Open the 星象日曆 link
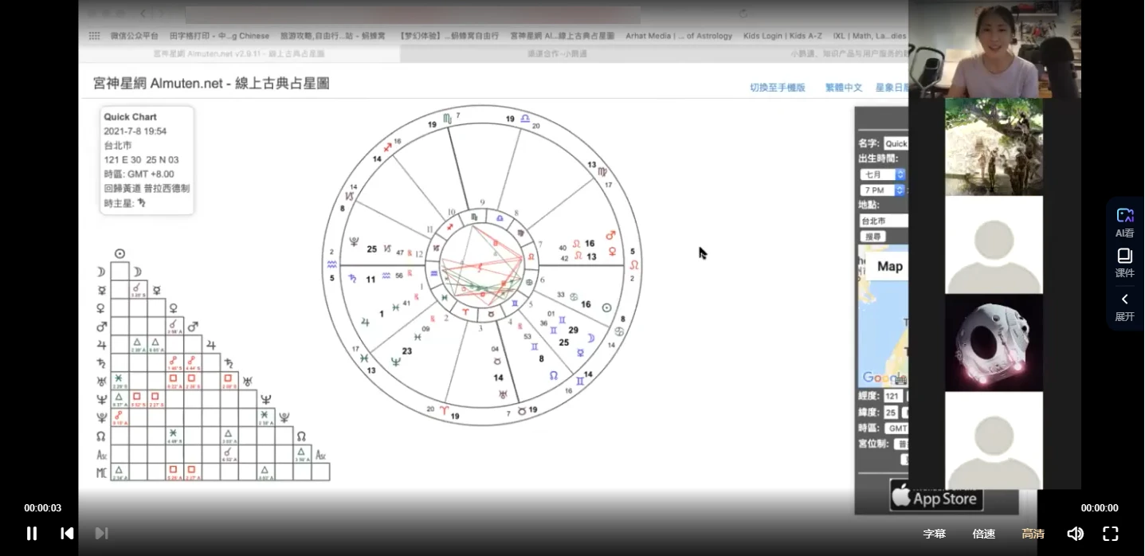Viewport: 1145px width, 556px height. coord(892,88)
